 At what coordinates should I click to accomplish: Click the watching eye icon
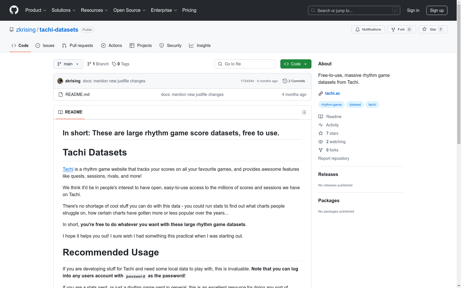pyautogui.click(x=321, y=142)
